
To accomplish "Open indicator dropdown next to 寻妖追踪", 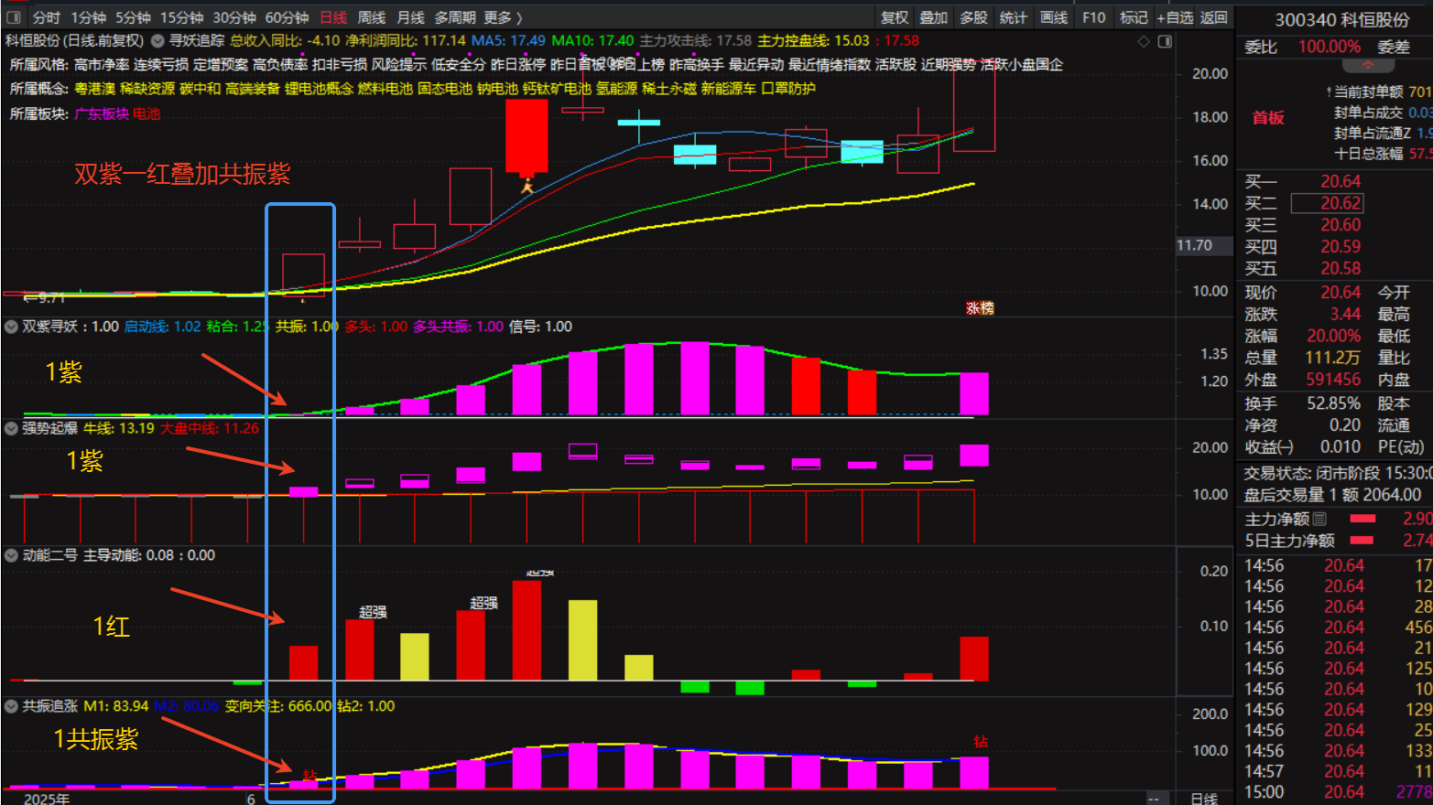I will pos(157,41).
